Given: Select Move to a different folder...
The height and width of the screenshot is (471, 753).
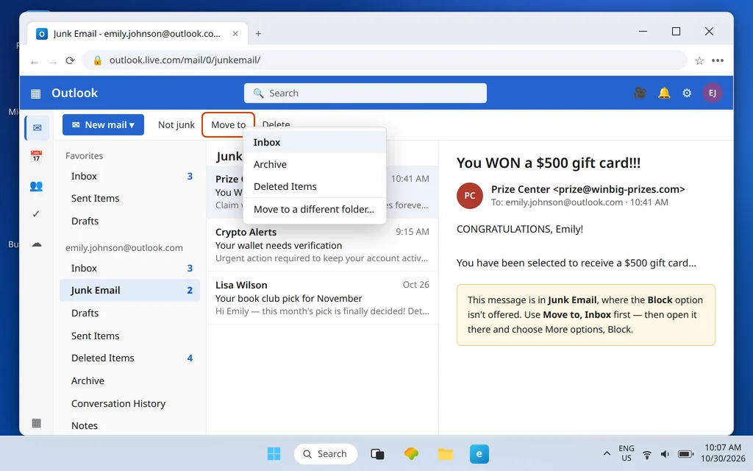Looking at the screenshot, I should (x=315, y=210).
